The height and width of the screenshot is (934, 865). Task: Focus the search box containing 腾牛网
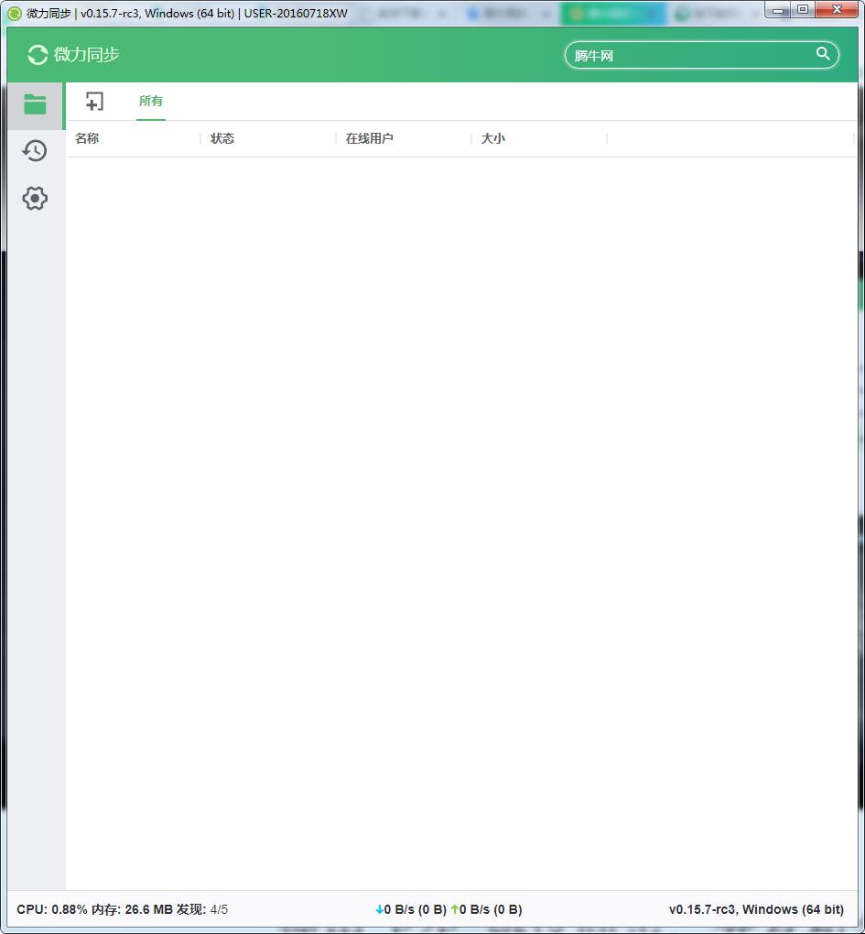tap(687, 56)
